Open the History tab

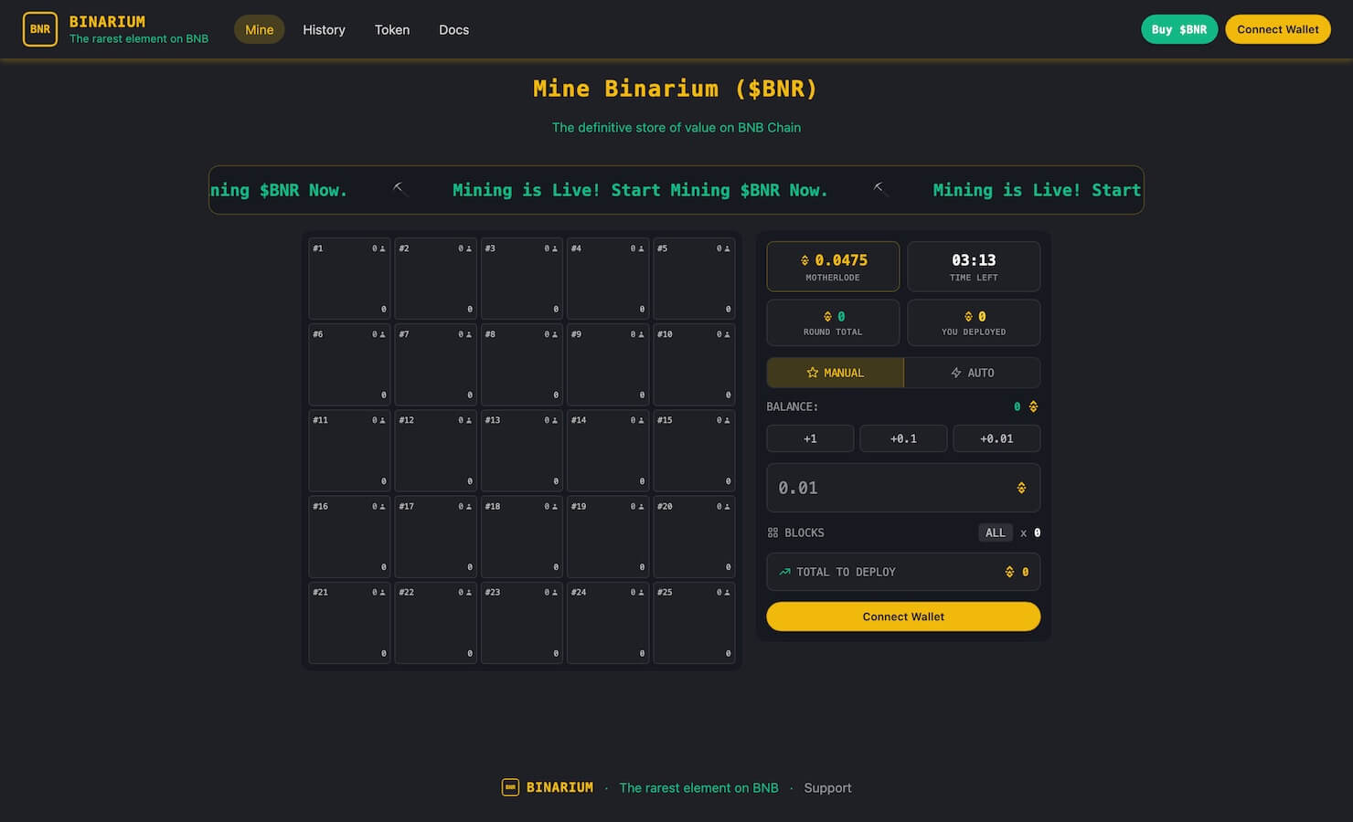click(324, 29)
